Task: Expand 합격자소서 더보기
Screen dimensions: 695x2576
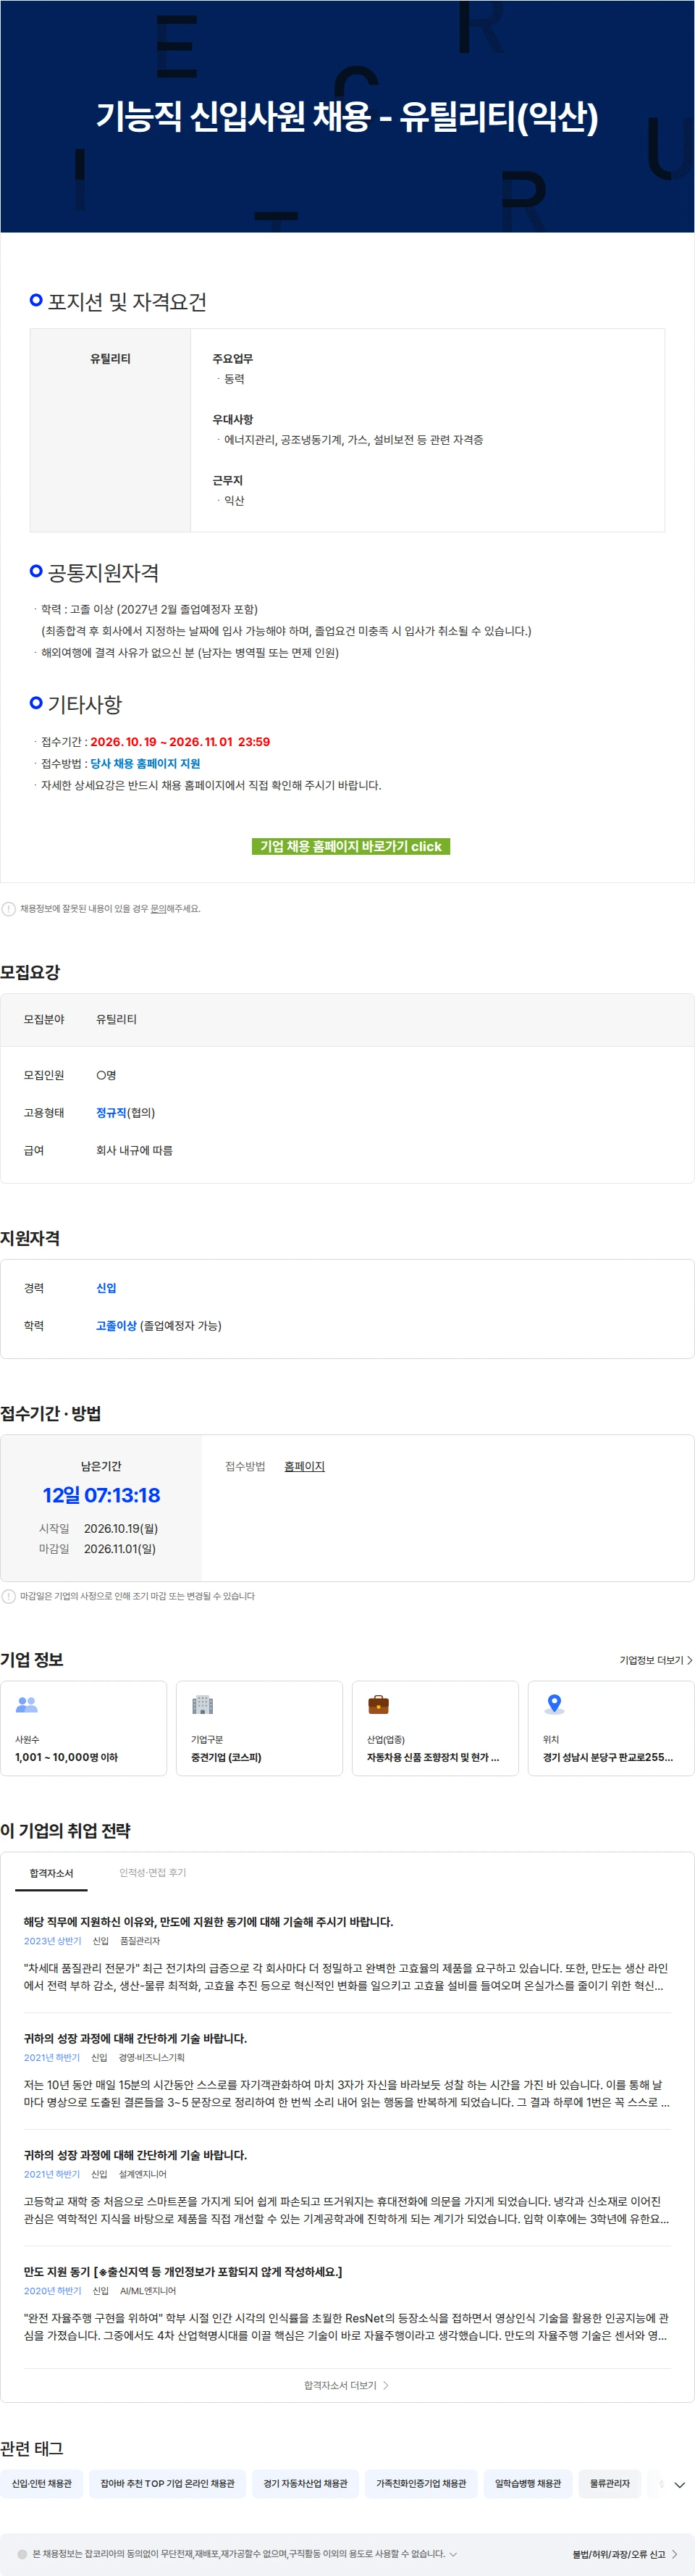Action: (x=346, y=2385)
